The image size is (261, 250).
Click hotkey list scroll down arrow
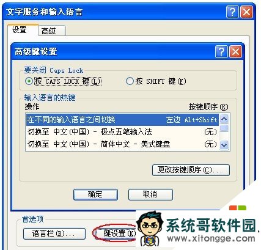[224, 145]
